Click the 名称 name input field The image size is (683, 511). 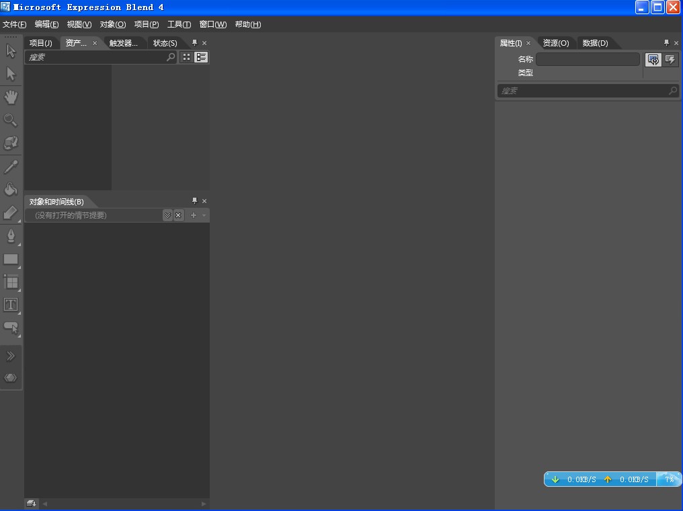(x=588, y=58)
